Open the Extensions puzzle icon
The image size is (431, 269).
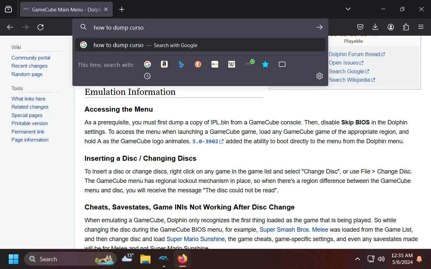click(406, 27)
